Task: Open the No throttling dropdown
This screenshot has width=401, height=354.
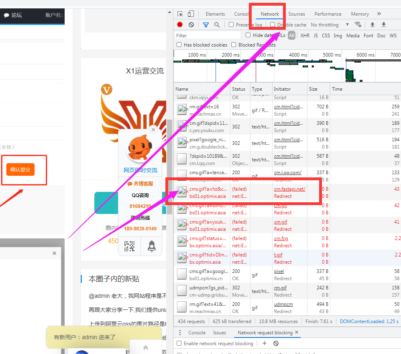Action: coord(330,25)
